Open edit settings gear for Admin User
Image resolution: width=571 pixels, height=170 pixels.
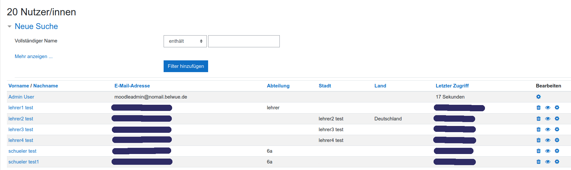pos(538,97)
